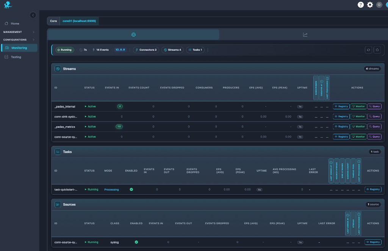The height and width of the screenshot is (251, 388).
Task: Click the Streams 4 chip
Action: click(172, 50)
